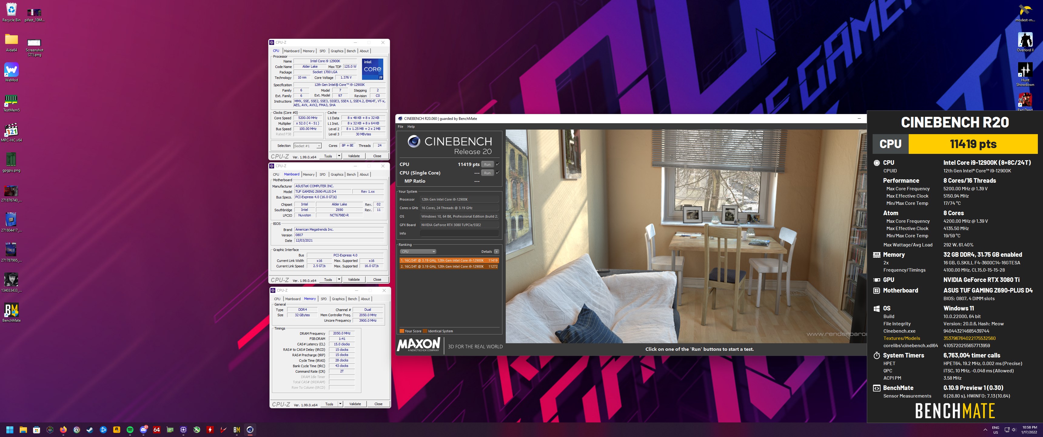Open AIDA64 taskbar icon

[x=157, y=430]
